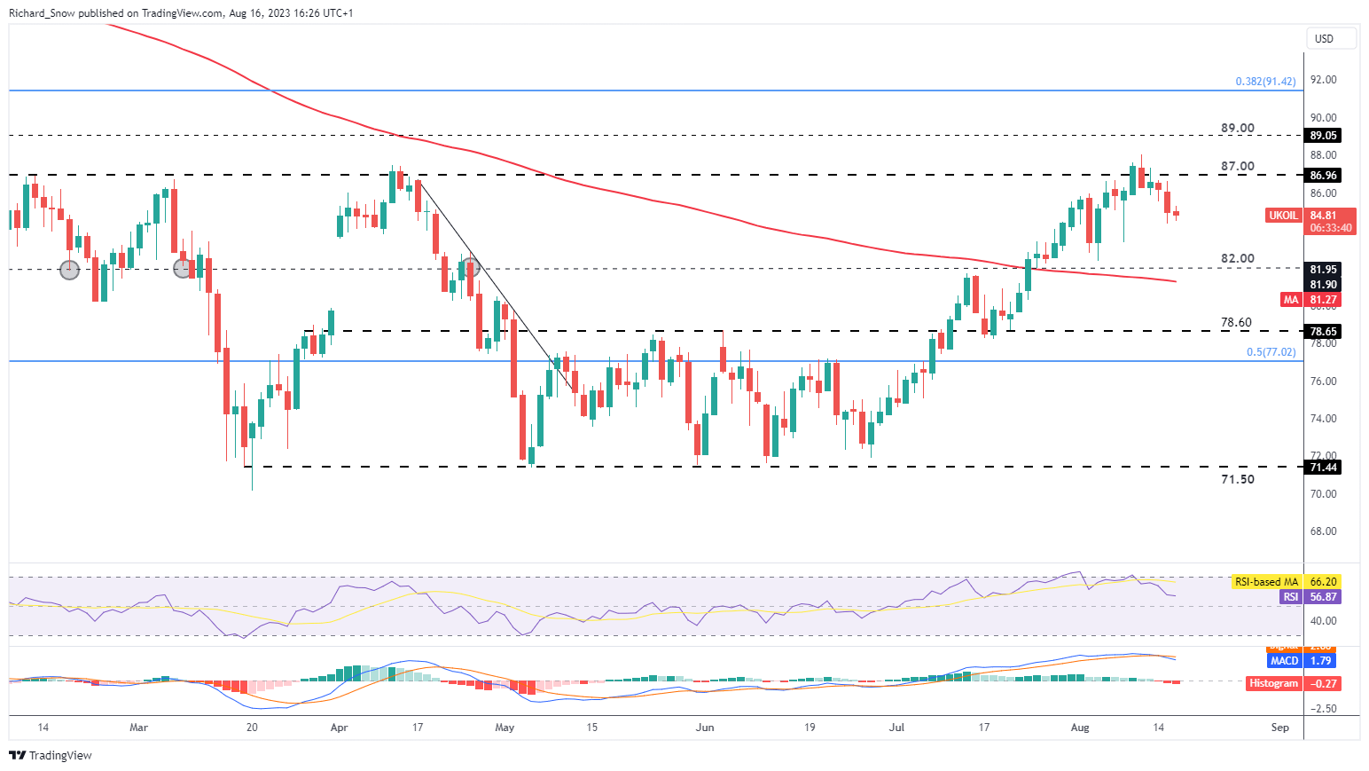The height and width of the screenshot is (771, 1369).
Task: Select the 74.00 price axis label
Action: click(1323, 419)
